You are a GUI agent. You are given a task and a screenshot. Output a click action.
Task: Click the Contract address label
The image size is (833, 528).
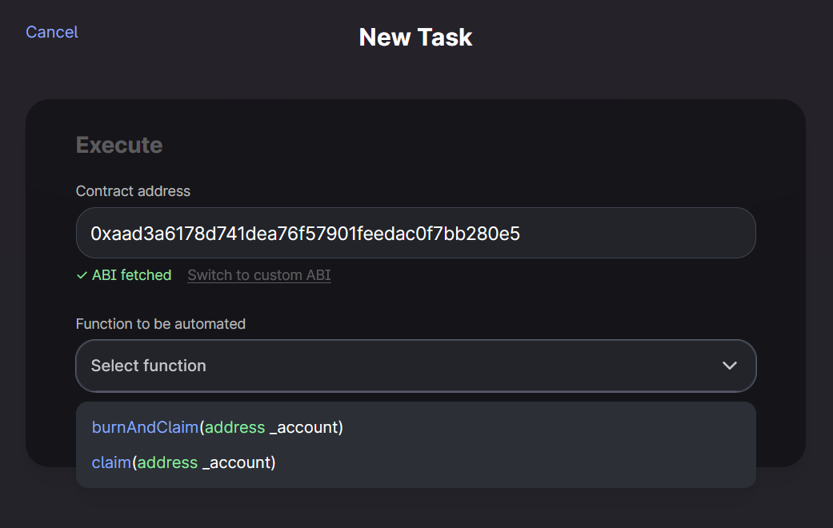(x=133, y=191)
